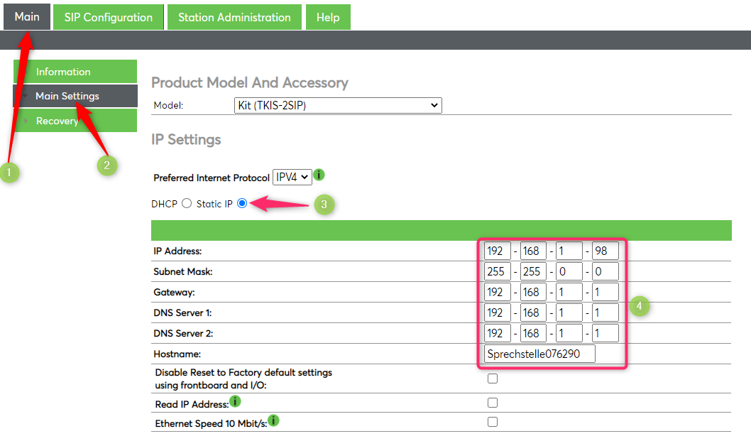Click last octet field of IP Address
The width and height of the screenshot is (751, 441).
point(605,251)
